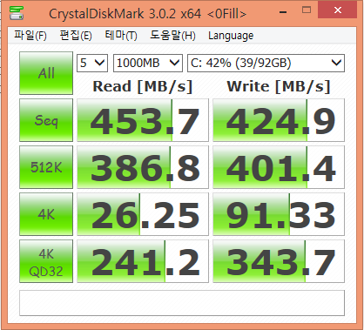
Task: Start the Seq benchmark
Action: coord(46,120)
